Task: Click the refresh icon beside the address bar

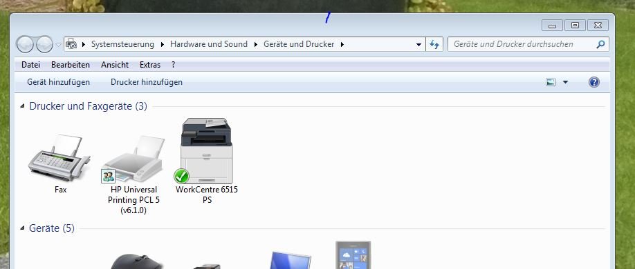Action: coord(434,44)
